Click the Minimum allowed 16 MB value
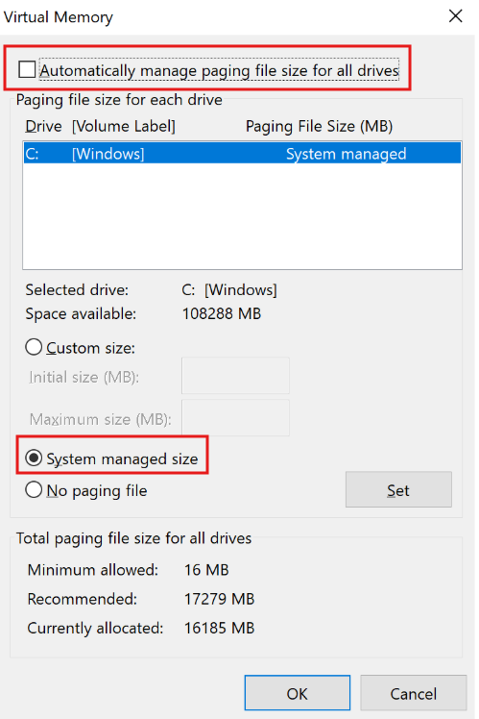 tap(206, 569)
